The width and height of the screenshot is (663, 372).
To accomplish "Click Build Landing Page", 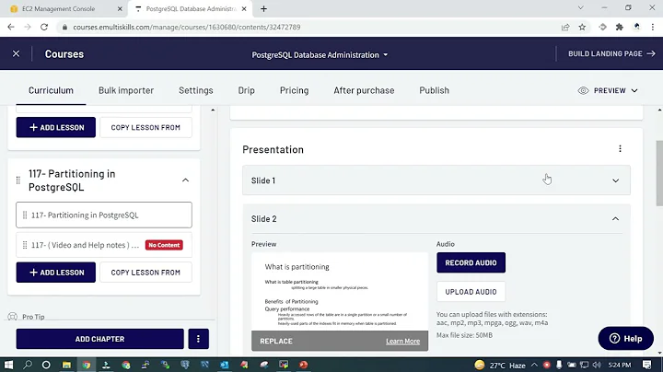I will [x=611, y=53].
